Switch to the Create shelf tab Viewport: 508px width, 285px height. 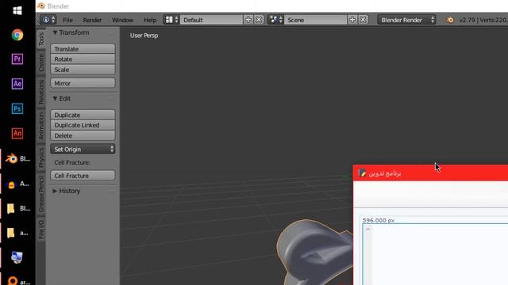[41, 63]
